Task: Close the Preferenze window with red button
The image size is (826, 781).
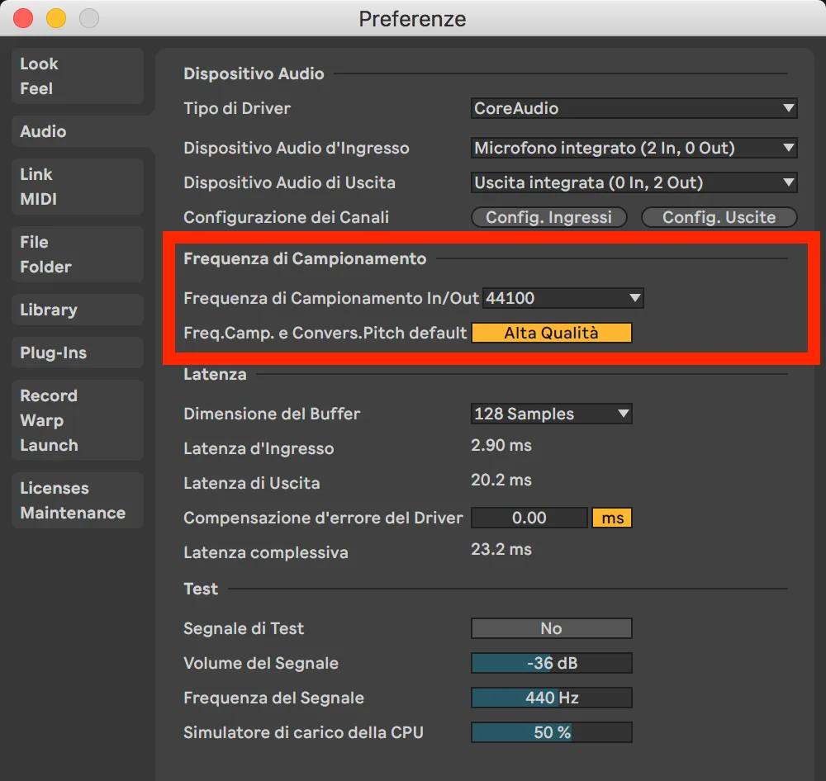Action: [23, 18]
